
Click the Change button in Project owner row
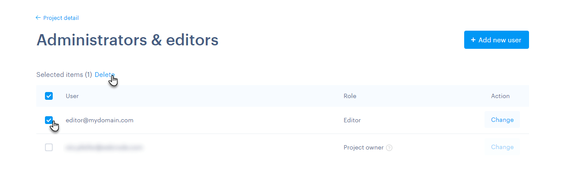click(502, 147)
